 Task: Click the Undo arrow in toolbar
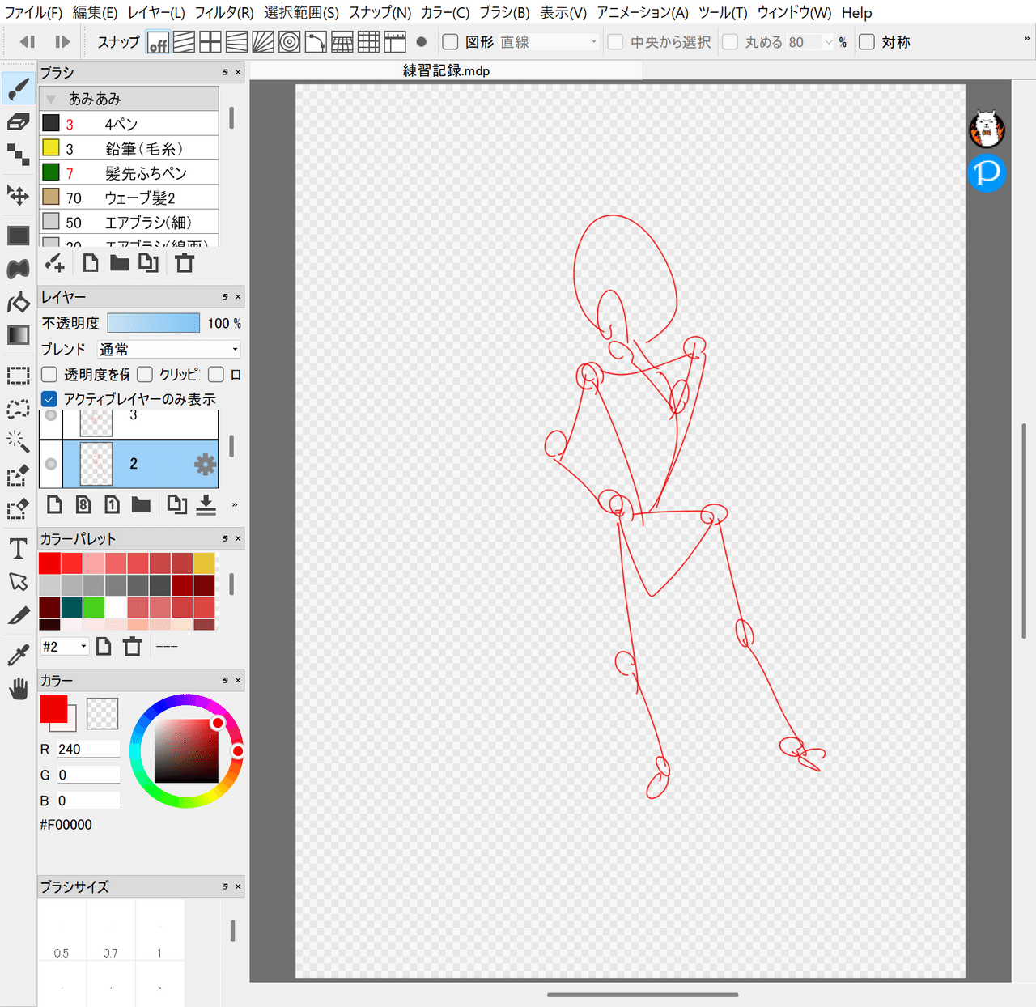[x=28, y=42]
